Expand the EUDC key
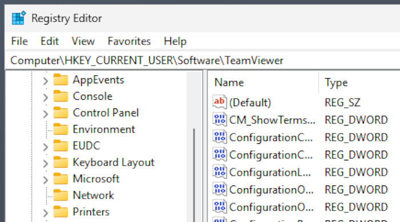 tap(45, 147)
